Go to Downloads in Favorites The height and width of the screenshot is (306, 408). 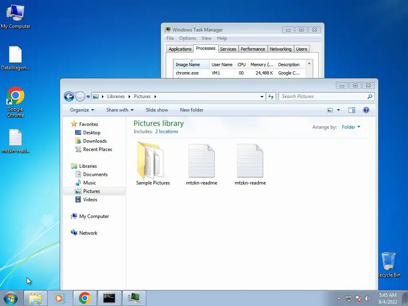click(x=95, y=141)
